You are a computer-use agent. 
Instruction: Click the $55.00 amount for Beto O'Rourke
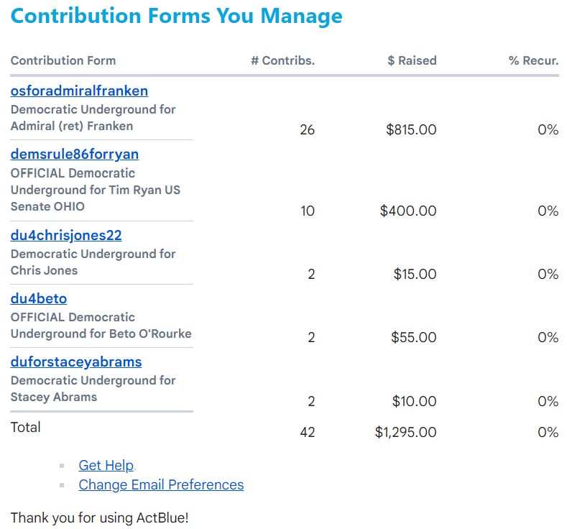click(x=413, y=338)
